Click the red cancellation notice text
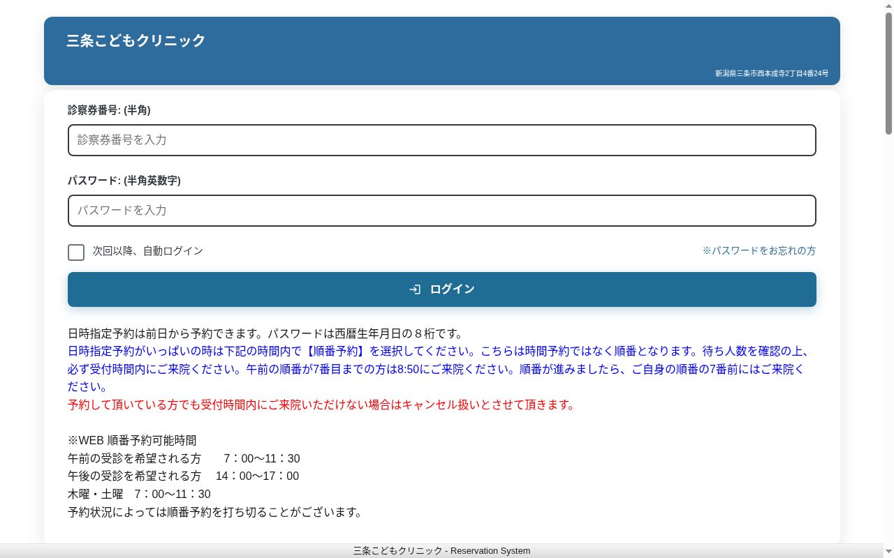The image size is (894, 558). point(321,405)
